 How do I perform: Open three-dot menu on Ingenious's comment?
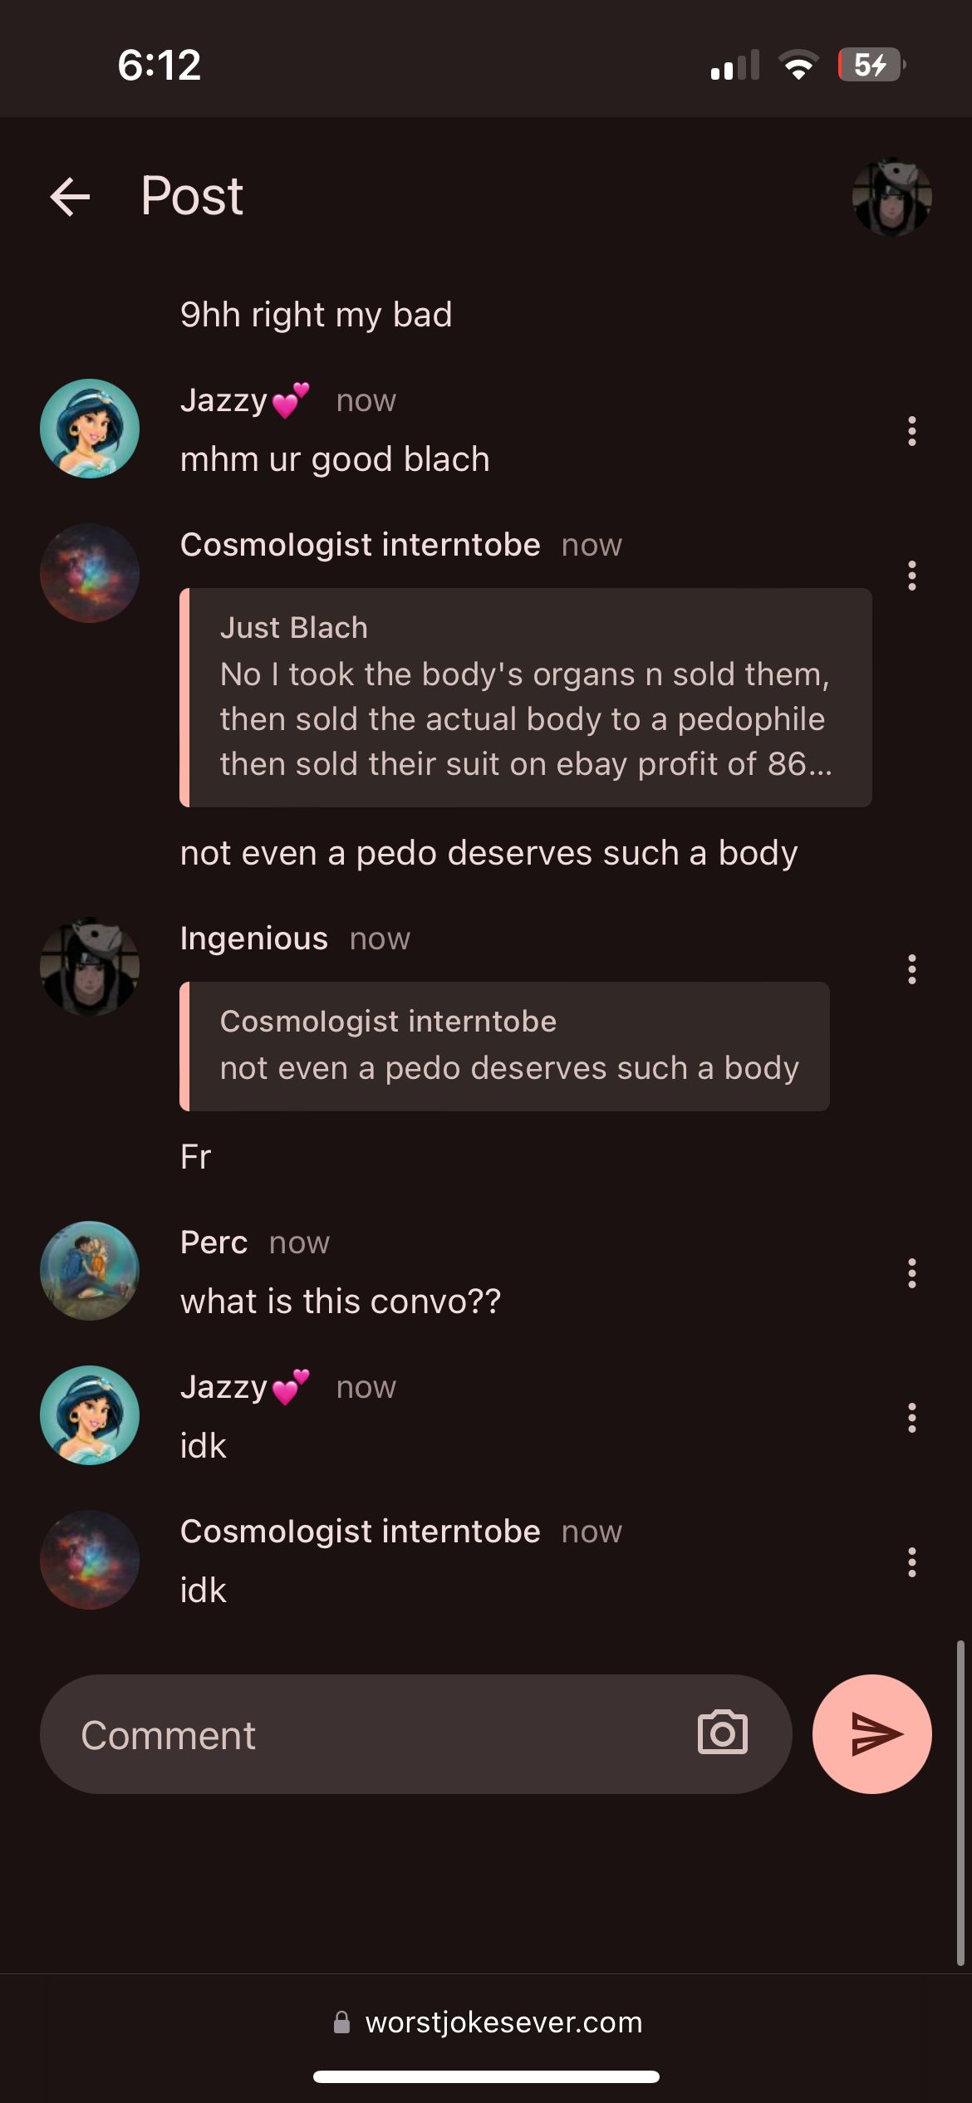pos(912,969)
